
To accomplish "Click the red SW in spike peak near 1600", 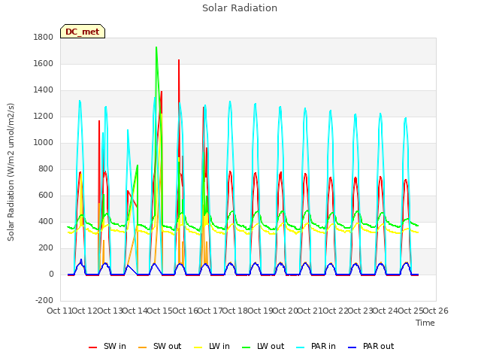I will [x=179, y=60].
